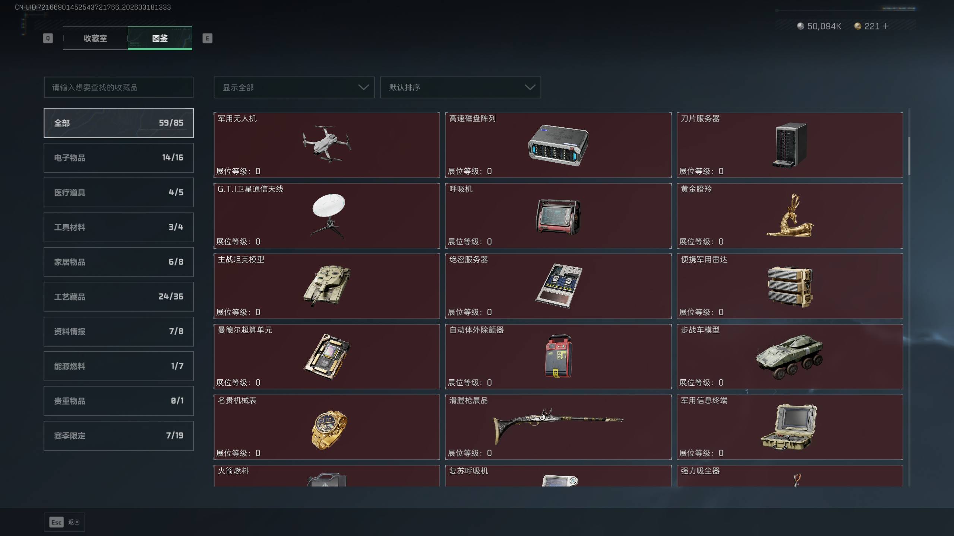The width and height of the screenshot is (954, 536).
Task: Select the 名贵机械表 gold watch icon
Action: pyautogui.click(x=329, y=430)
